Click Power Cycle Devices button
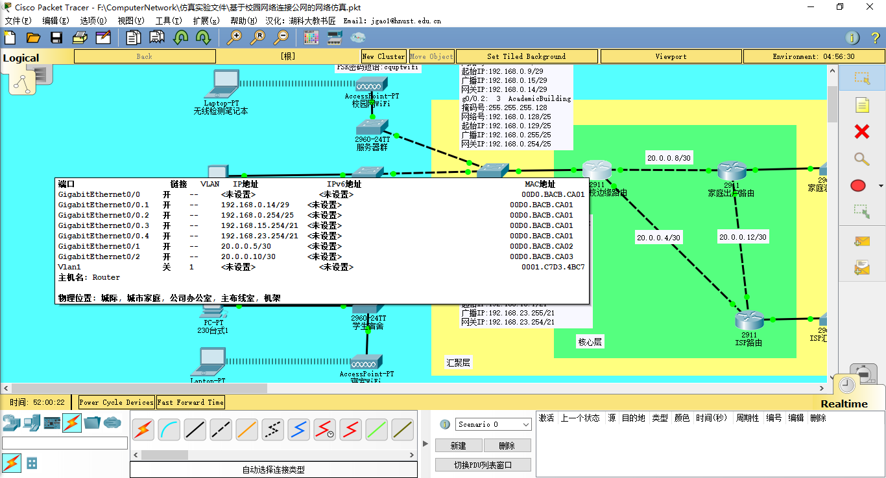 point(116,402)
